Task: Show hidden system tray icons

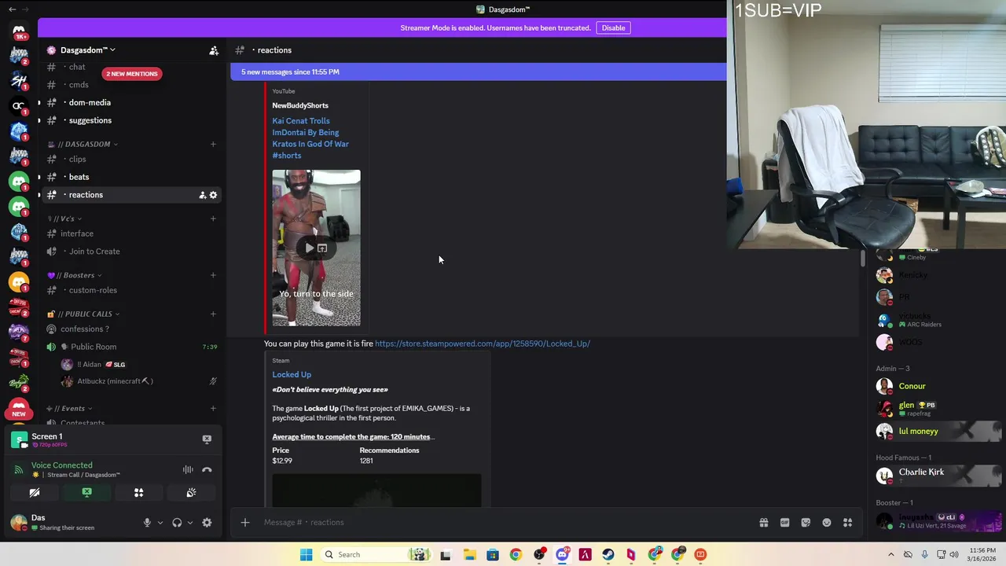Action: [890, 554]
